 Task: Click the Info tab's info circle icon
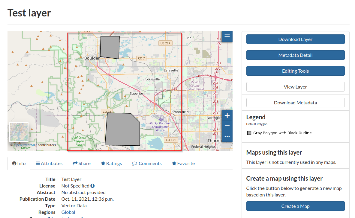(14, 163)
